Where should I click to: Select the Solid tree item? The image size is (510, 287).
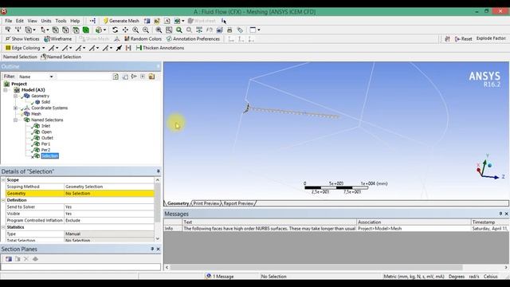coord(45,102)
